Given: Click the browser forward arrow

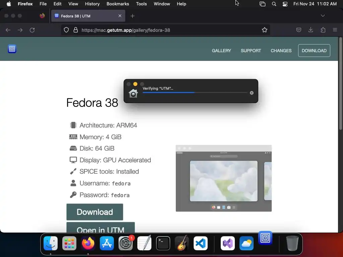Looking at the screenshot, I should 20,30.
